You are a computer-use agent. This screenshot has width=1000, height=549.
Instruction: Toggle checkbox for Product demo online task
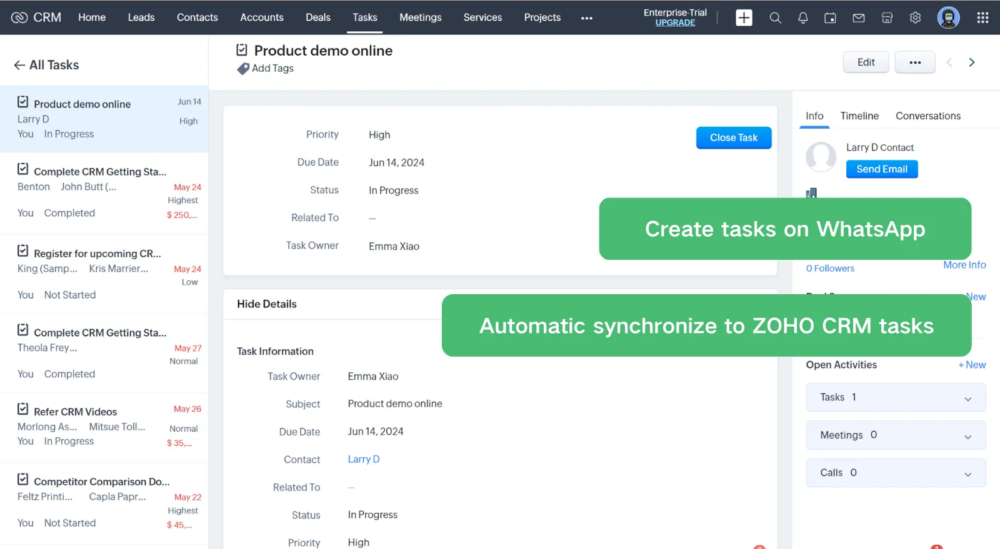[23, 102]
